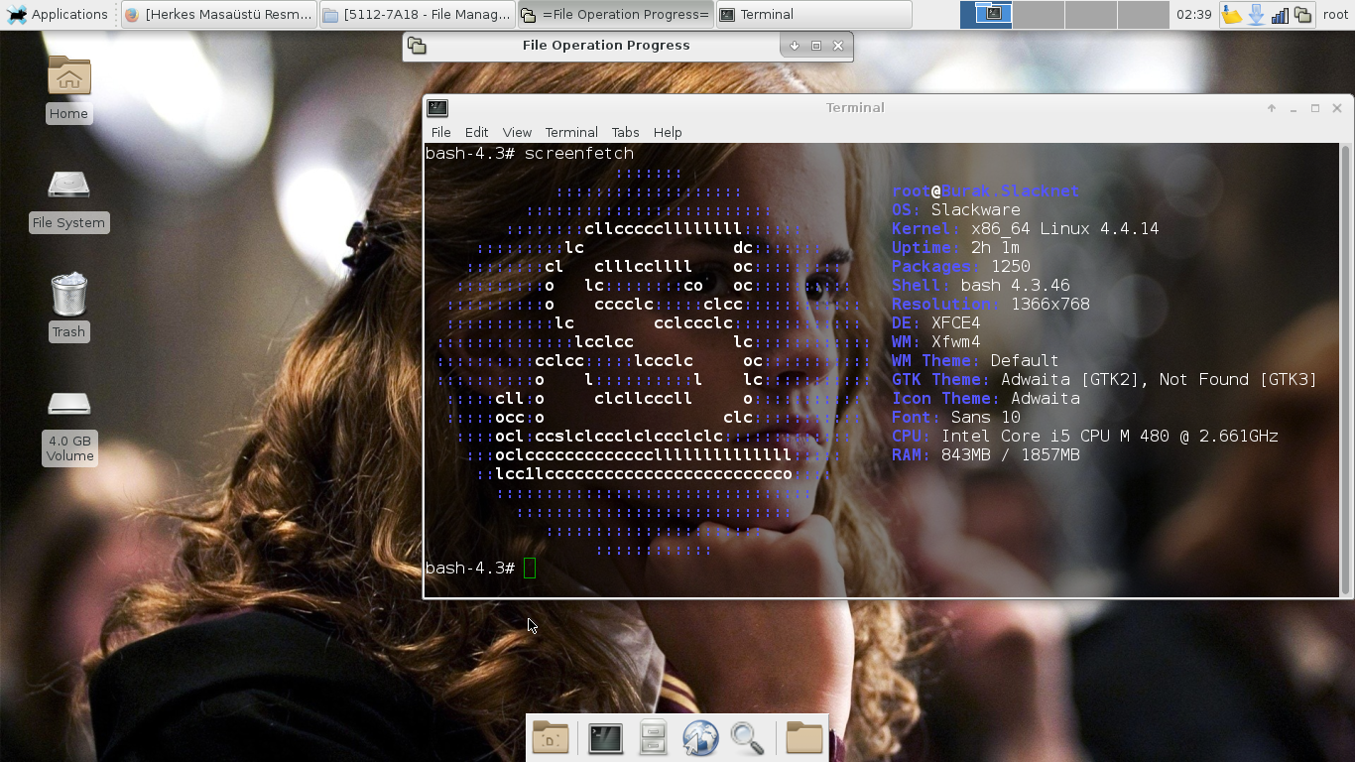Open the Terminal window's View menu
This screenshot has width=1355, height=762.
pyautogui.click(x=517, y=132)
